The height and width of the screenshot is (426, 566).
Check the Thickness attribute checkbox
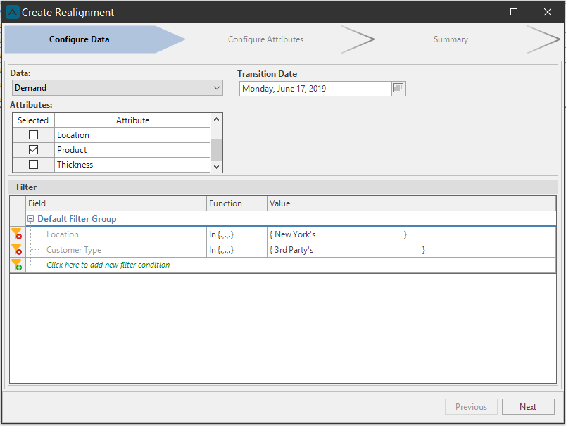click(x=33, y=165)
